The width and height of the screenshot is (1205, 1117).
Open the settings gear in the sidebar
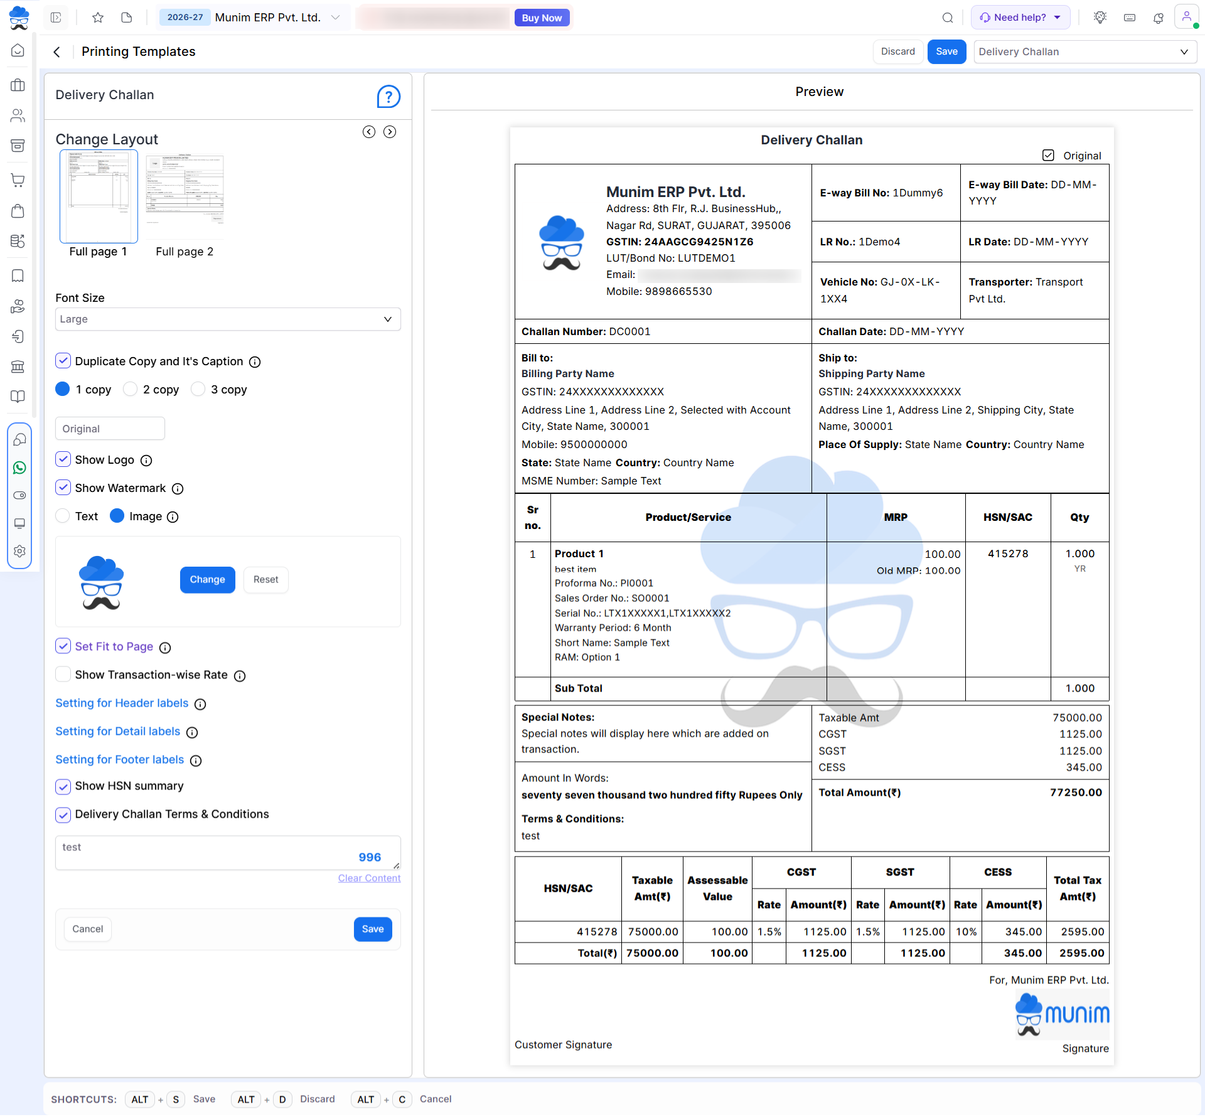(x=20, y=551)
